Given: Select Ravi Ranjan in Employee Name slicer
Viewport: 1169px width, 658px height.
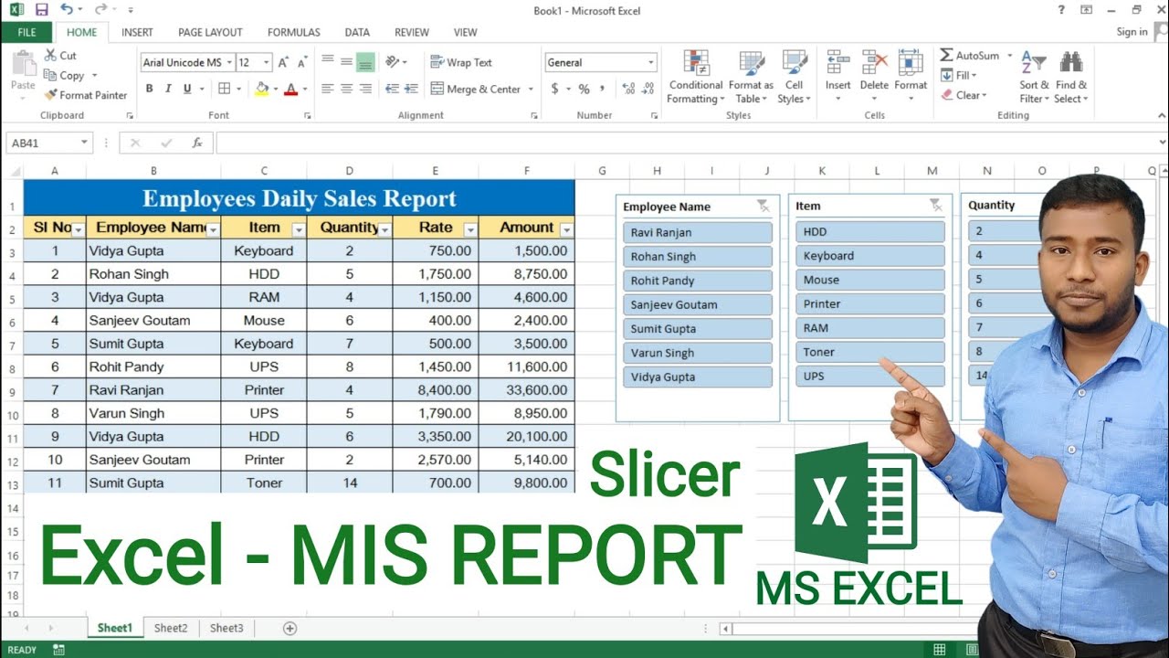Looking at the screenshot, I should point(697,232).
